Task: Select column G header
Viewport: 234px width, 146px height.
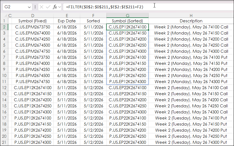Action: 128,15
